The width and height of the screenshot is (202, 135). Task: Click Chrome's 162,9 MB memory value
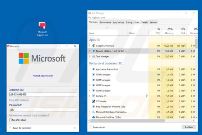point(168,46)
